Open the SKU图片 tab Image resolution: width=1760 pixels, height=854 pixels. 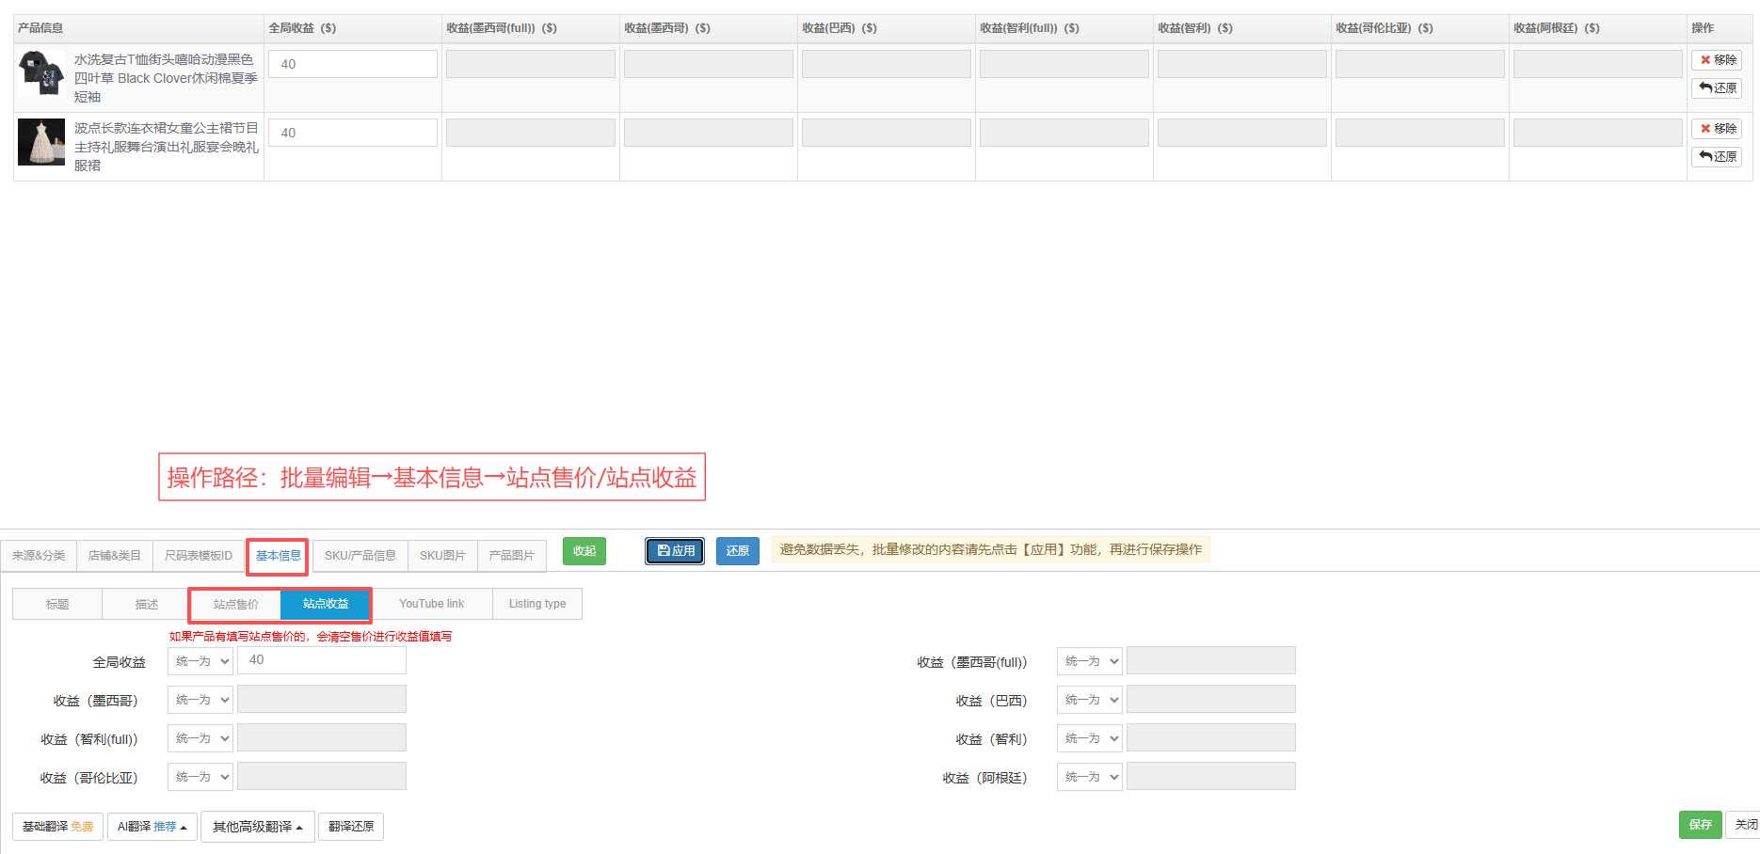(x=442, y=556)
